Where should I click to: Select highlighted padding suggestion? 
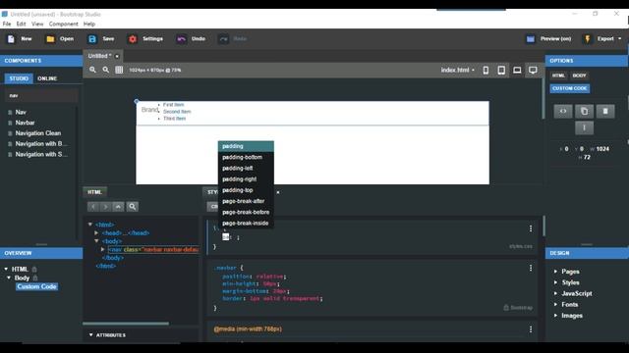pos(246,146)
